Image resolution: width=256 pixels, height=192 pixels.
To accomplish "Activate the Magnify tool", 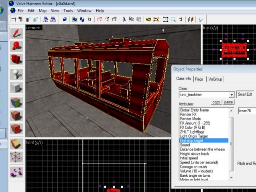I will tap(16, 46).
